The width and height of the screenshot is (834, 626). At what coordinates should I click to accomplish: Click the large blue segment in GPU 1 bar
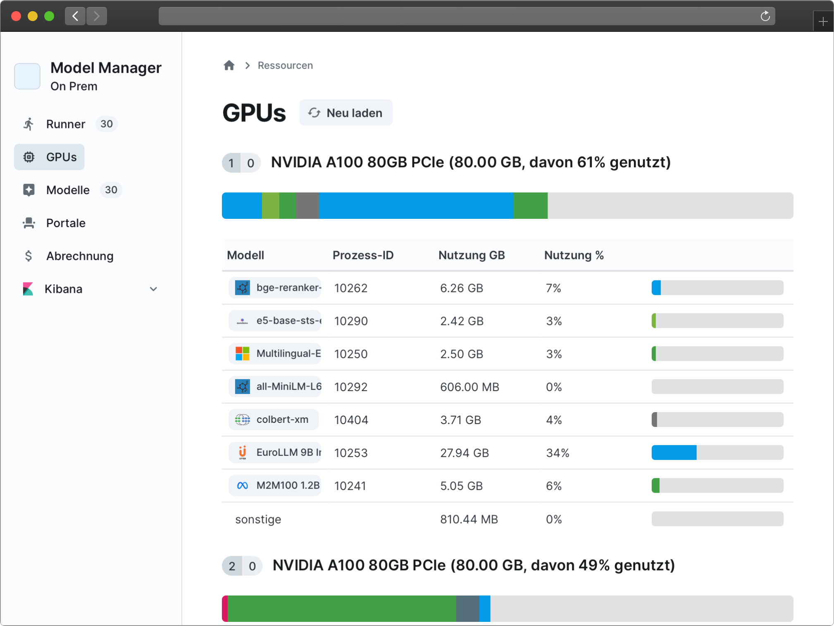(x=415, y=206)
